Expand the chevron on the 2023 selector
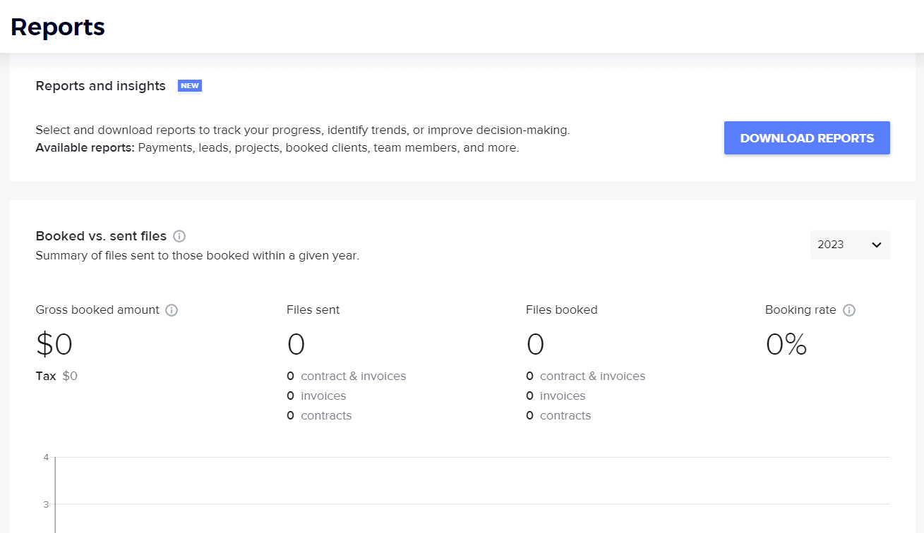Image resolution: width=924 pixels, height=533 pixels. (x=877, y=245)
